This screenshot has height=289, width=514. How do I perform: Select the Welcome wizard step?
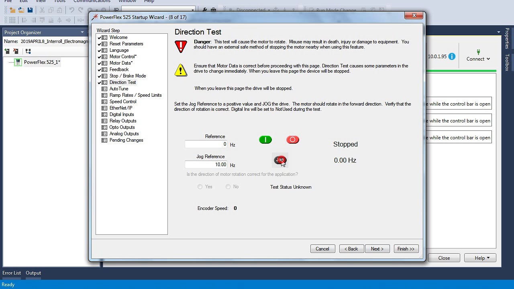pos(118,37)
